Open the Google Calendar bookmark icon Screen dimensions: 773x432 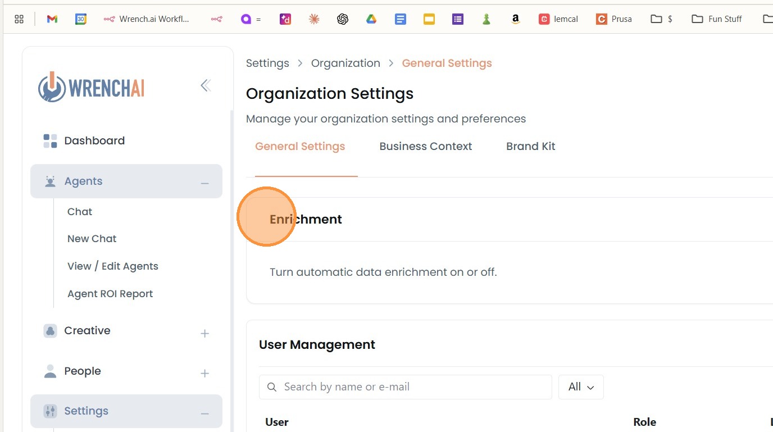81,19
